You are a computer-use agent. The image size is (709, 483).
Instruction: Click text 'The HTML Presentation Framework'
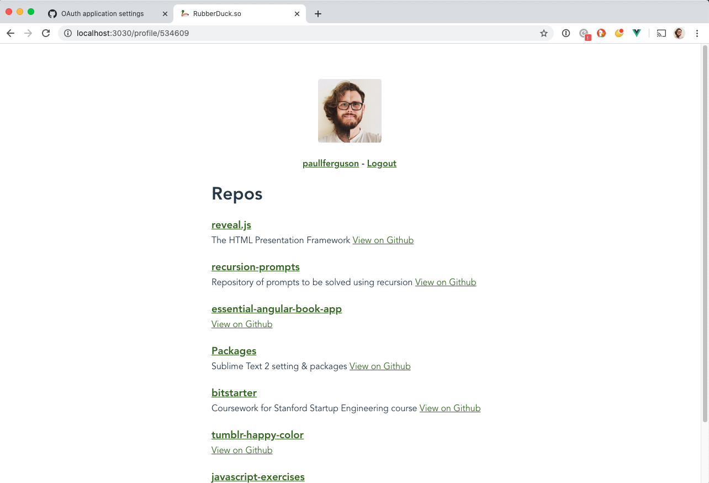(281, 240)
